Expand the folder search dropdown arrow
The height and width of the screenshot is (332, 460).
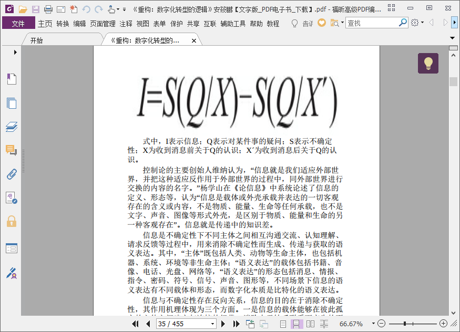click(x=342, y=23)
